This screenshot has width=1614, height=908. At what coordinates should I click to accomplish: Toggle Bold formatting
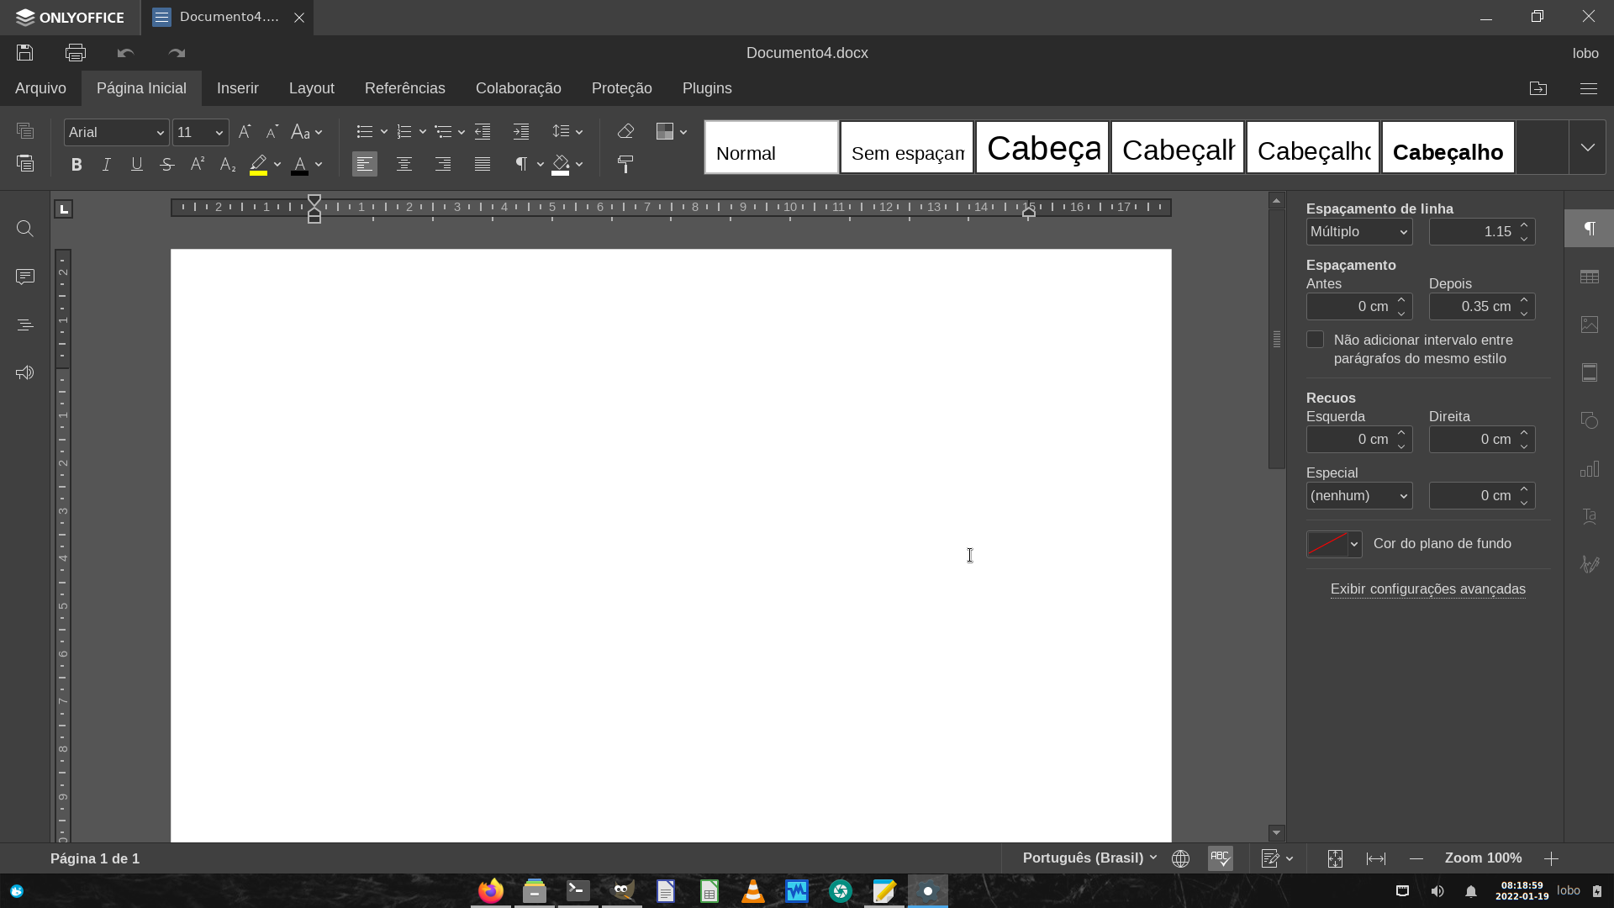pos(76,164)
